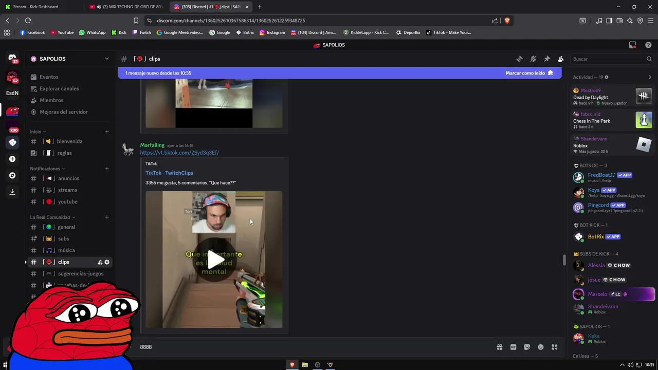Open Eventos in the server sidebar
Viewport: 658px width, 370px height.
69,77
